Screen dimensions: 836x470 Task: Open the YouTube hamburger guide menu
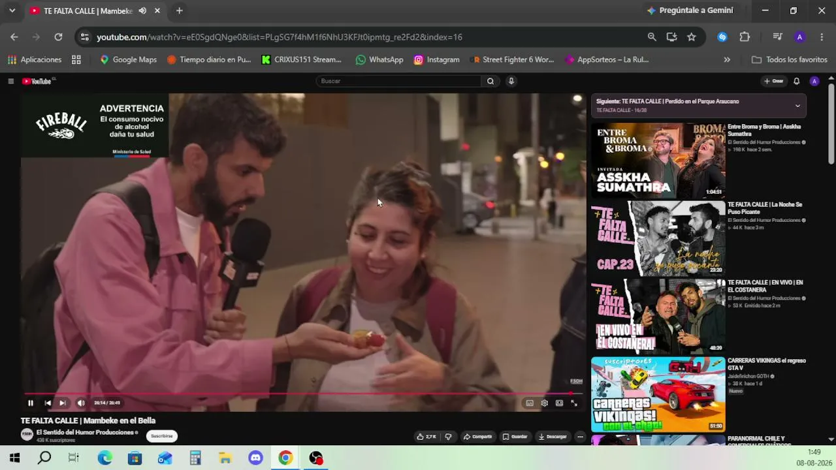click(x=10, y=81)
